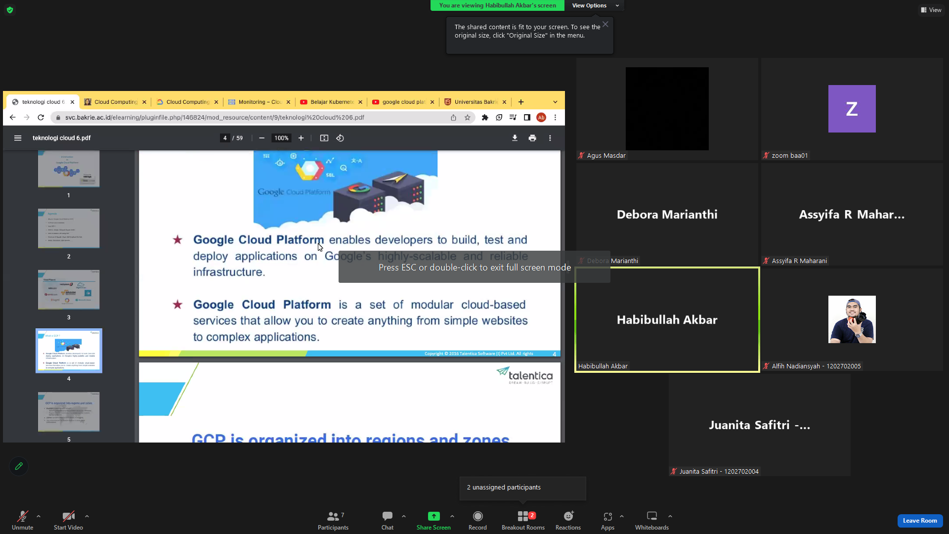This screenshot has width=949, height=534.
Task: Start Video from the Zoom toolbar
Action: coord(68,520)
